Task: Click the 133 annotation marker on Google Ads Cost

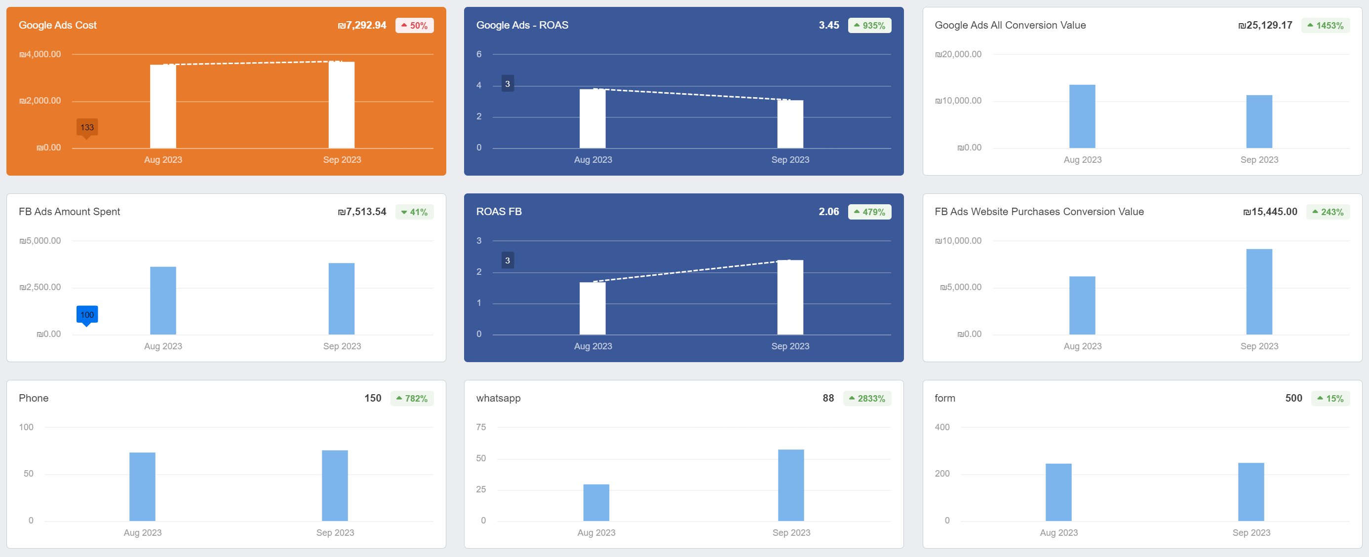Action: point(86,127)
